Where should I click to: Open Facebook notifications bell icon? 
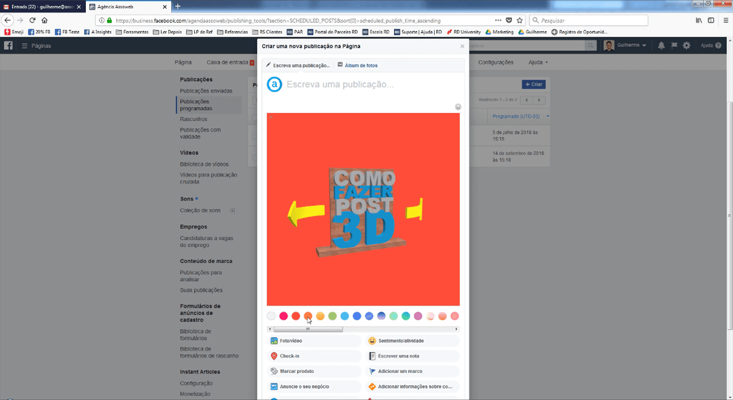coord(661,46)
